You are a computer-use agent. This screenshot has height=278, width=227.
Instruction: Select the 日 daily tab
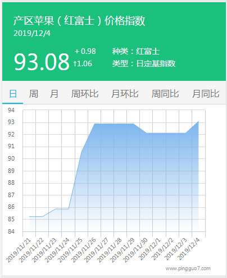(x=13, y=94)
